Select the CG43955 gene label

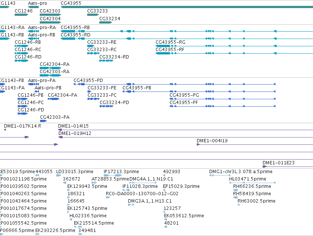[x=71, y=3]
